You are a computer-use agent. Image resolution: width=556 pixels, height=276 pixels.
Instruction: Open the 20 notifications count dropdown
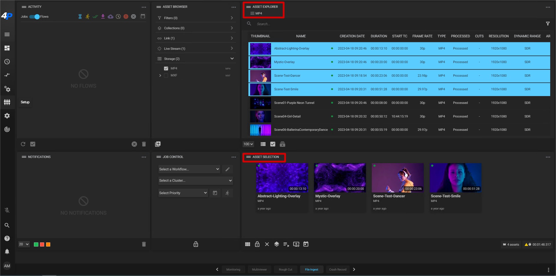pos(24,244)
